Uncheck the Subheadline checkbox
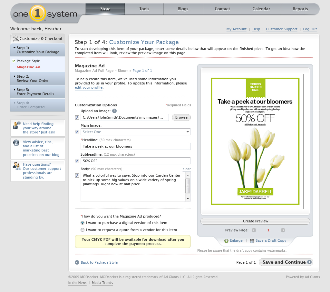 tap(77, 161)
